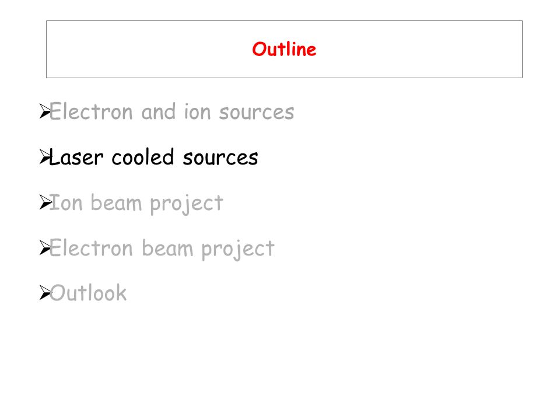This screenshot has height=420, width=560.
Task: Click the word 'ion' in the first bullet
Action: [x=197, y=111]
